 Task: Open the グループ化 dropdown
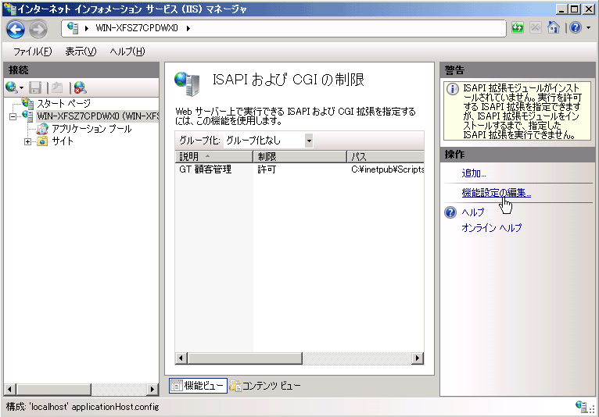[309, 141]
